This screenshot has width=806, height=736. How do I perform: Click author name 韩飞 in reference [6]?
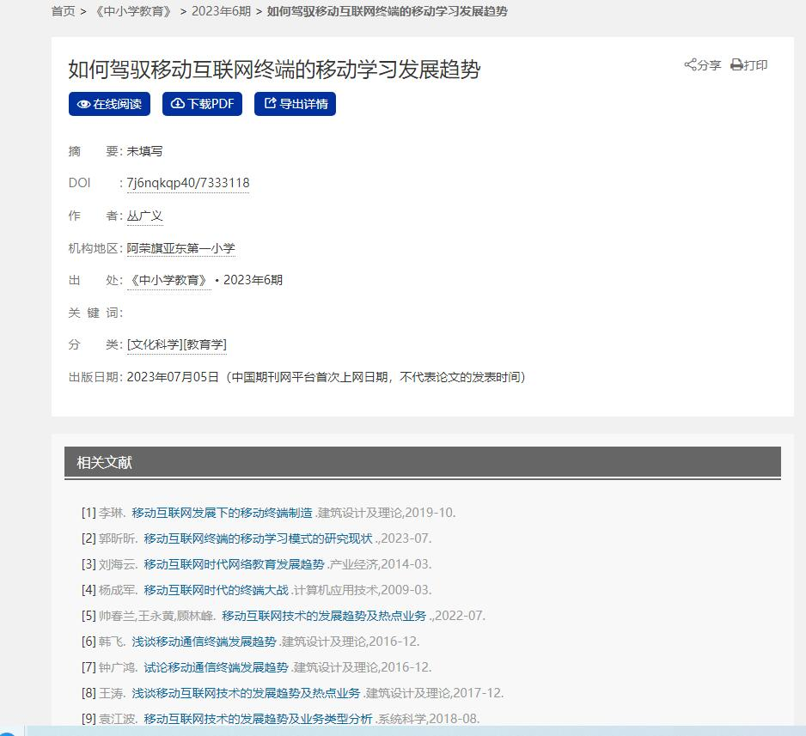point(111,641)
